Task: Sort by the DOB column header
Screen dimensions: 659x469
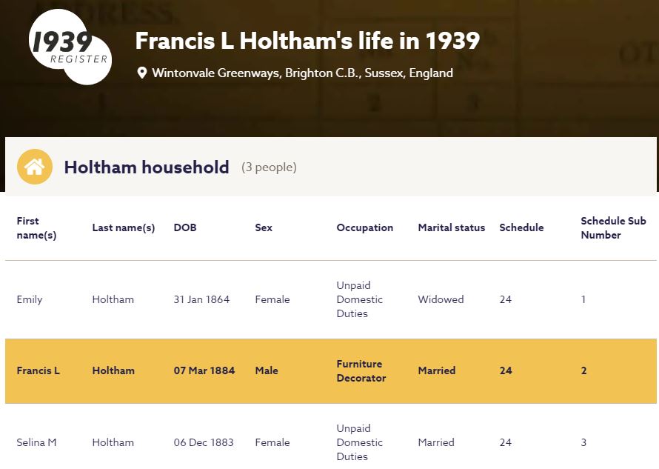Action: [x=184, y=227]
